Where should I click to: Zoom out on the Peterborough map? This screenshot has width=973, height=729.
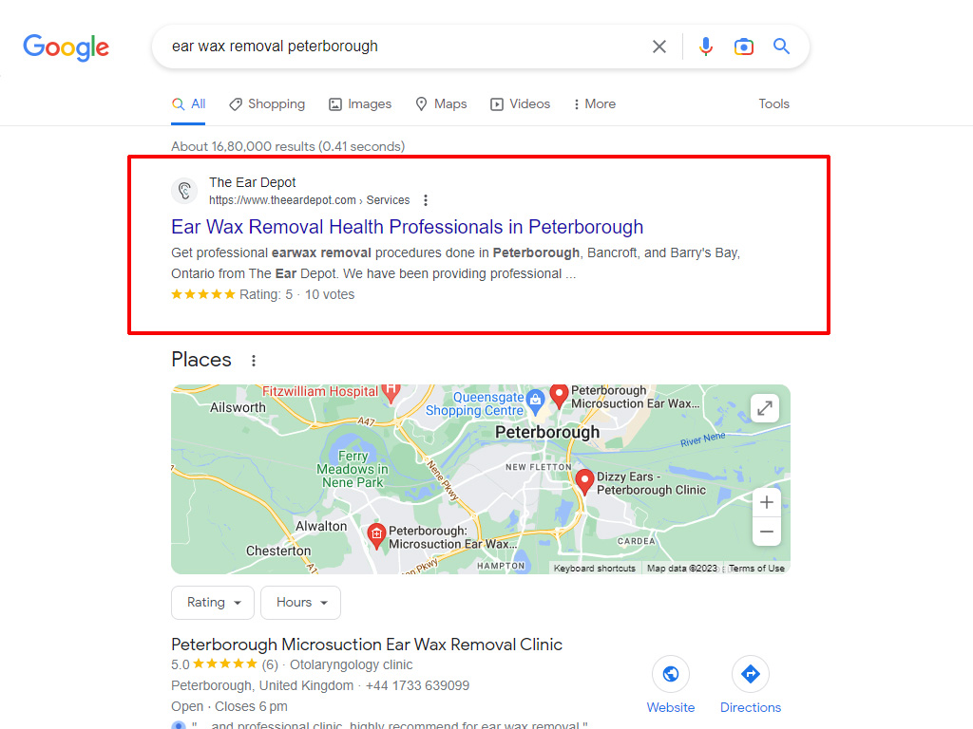[767, 532]
